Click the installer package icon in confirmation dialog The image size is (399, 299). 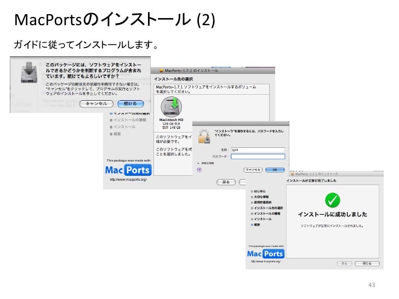point(29,72)
